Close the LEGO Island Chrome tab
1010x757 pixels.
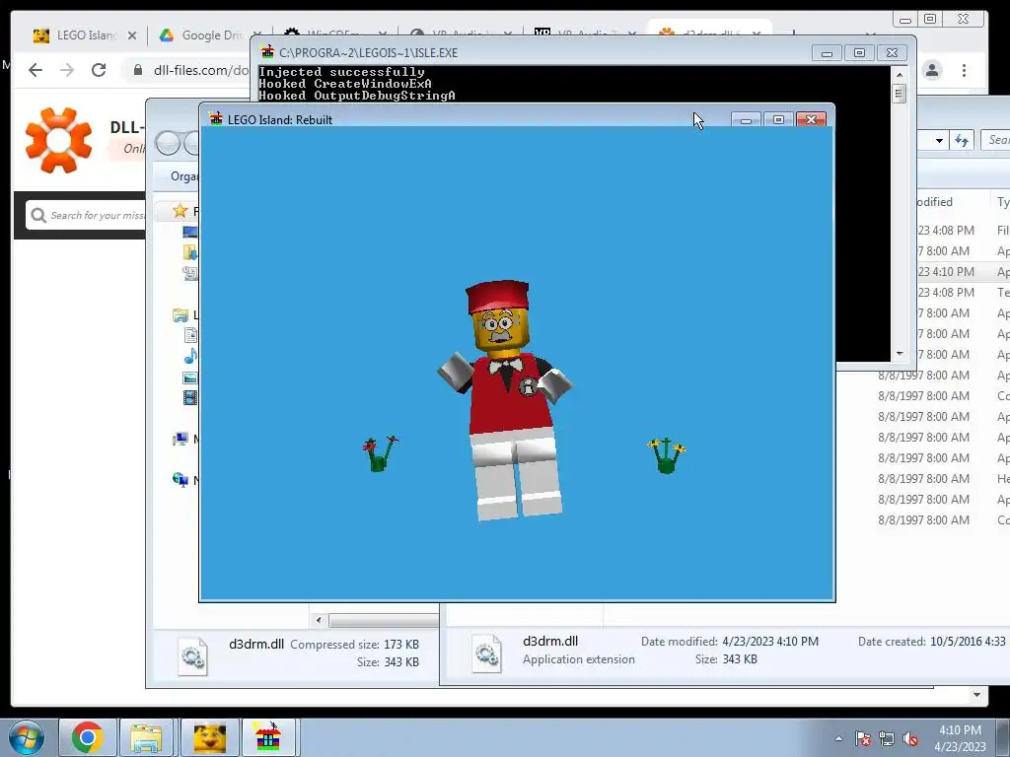click(132, 35)
